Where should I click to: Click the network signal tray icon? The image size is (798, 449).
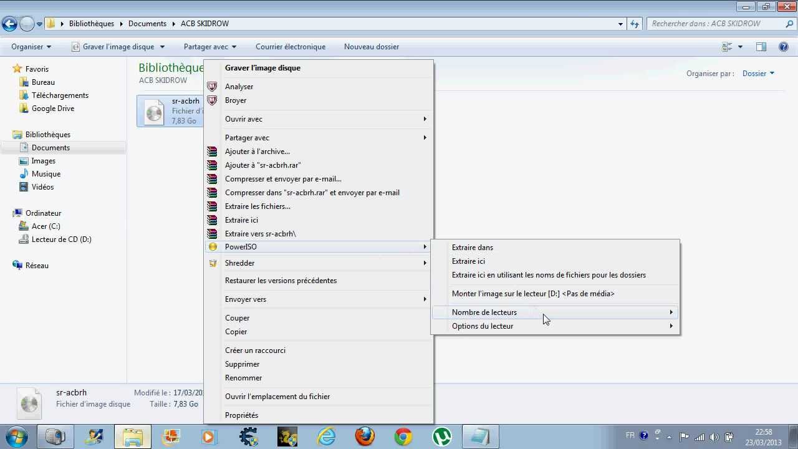point(699,437)
